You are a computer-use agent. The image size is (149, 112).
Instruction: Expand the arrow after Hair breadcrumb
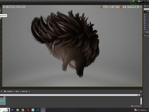coord(20,91)
